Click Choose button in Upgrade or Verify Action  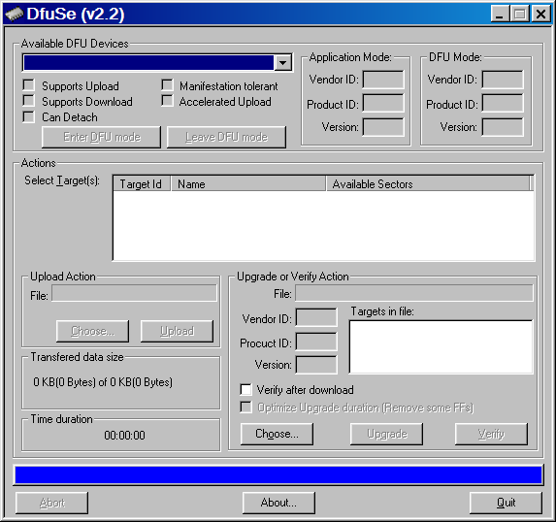277,434
